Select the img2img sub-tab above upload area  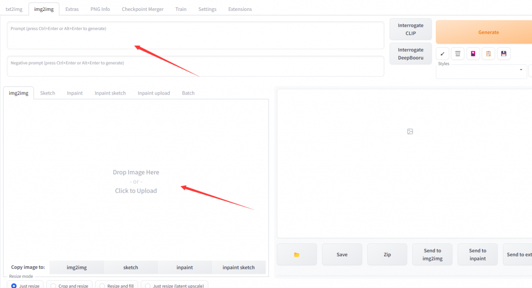[x=19, y=93]
